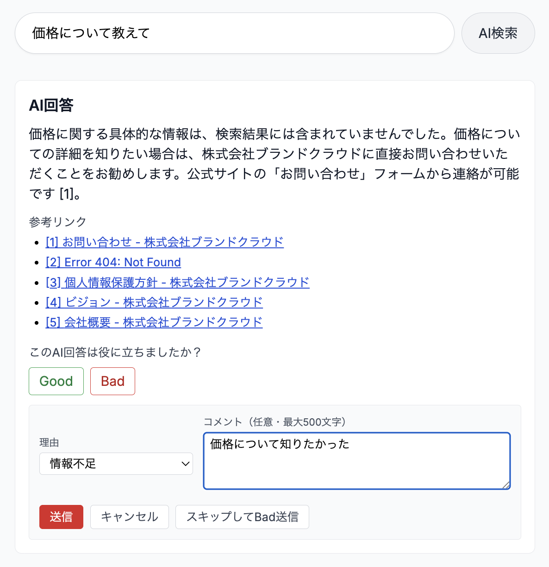Image resolution: width=549 pixels, height=567 pixels.
Task: Open the Error 404: Not Found link
Action: 113,262
